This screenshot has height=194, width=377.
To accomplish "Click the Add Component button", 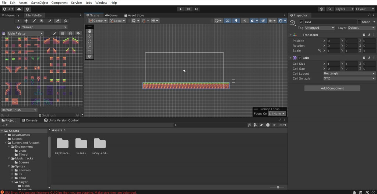I will click(x=332, y=88).
